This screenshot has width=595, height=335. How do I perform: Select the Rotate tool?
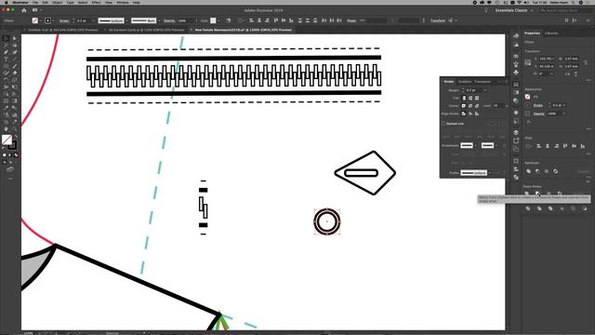pyautogui.click(x=7, y=80)
